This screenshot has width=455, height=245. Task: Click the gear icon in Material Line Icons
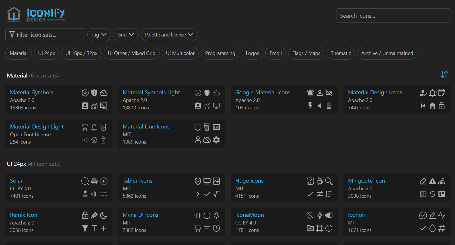216,140
